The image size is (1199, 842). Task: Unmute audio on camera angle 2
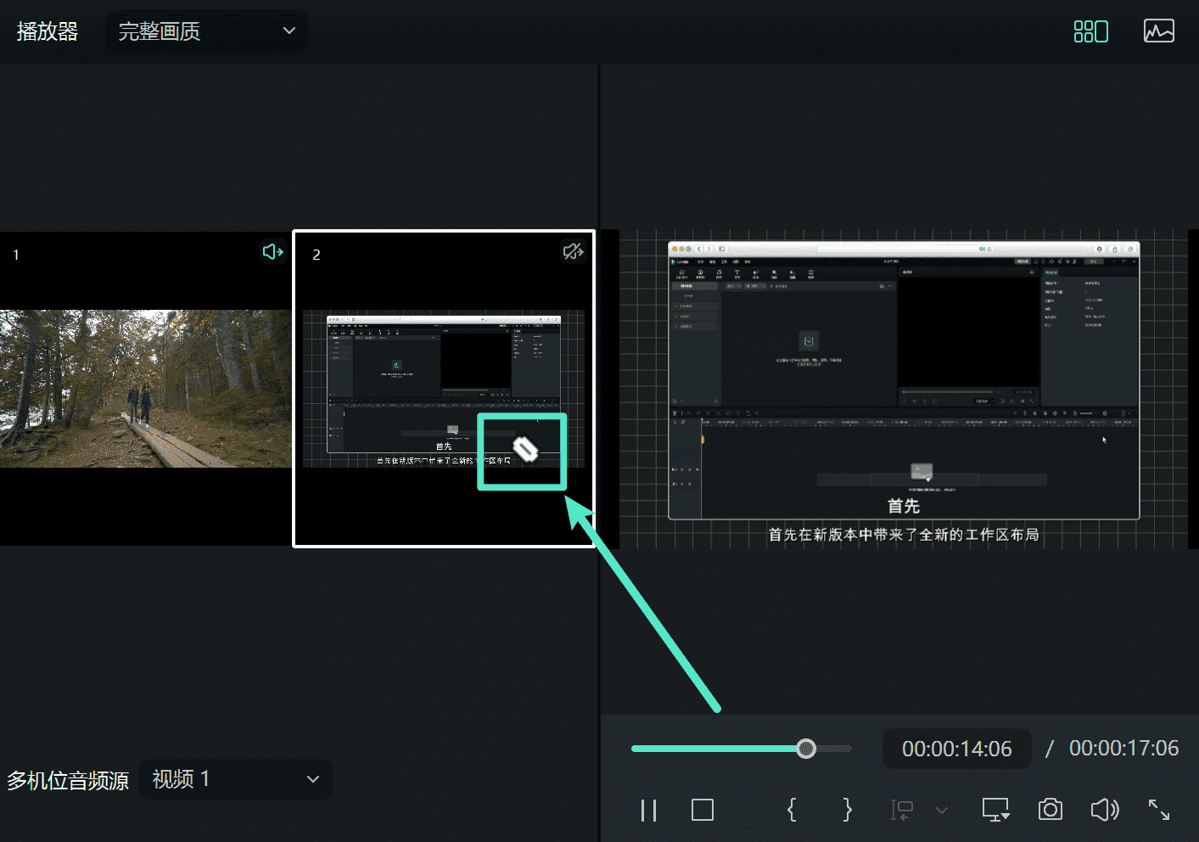[x=574, y=252]
